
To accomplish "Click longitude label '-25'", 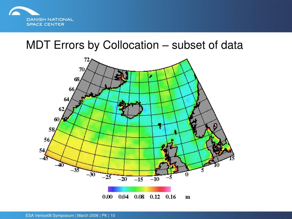I will (107, 177).
